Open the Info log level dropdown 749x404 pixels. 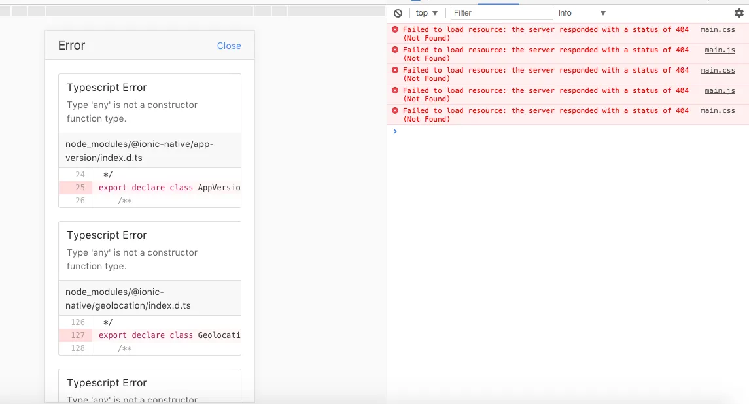(582, 13)
